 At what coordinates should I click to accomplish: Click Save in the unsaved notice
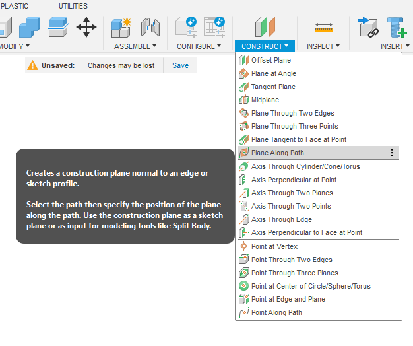180,65
